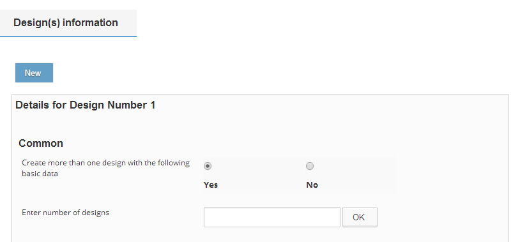Add a design using New
This screenshot has width=520, height=242.
[34, 73]
